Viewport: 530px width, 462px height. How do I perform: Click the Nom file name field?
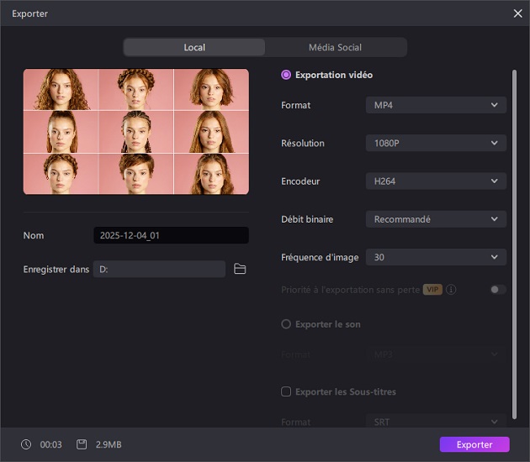pos(171,236)
